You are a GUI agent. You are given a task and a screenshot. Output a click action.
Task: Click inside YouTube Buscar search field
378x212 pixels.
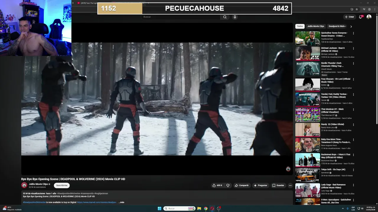(181, 17)
